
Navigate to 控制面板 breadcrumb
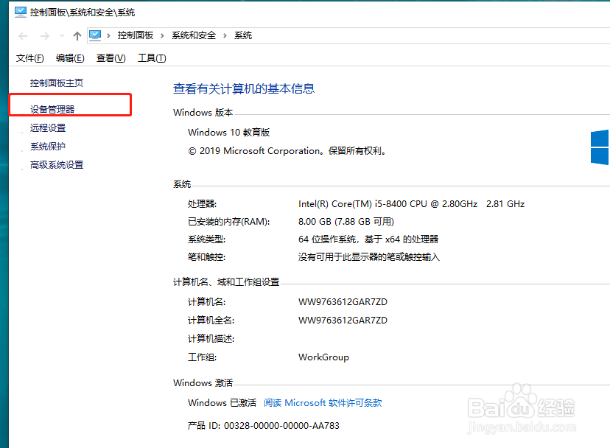point(136,35)
